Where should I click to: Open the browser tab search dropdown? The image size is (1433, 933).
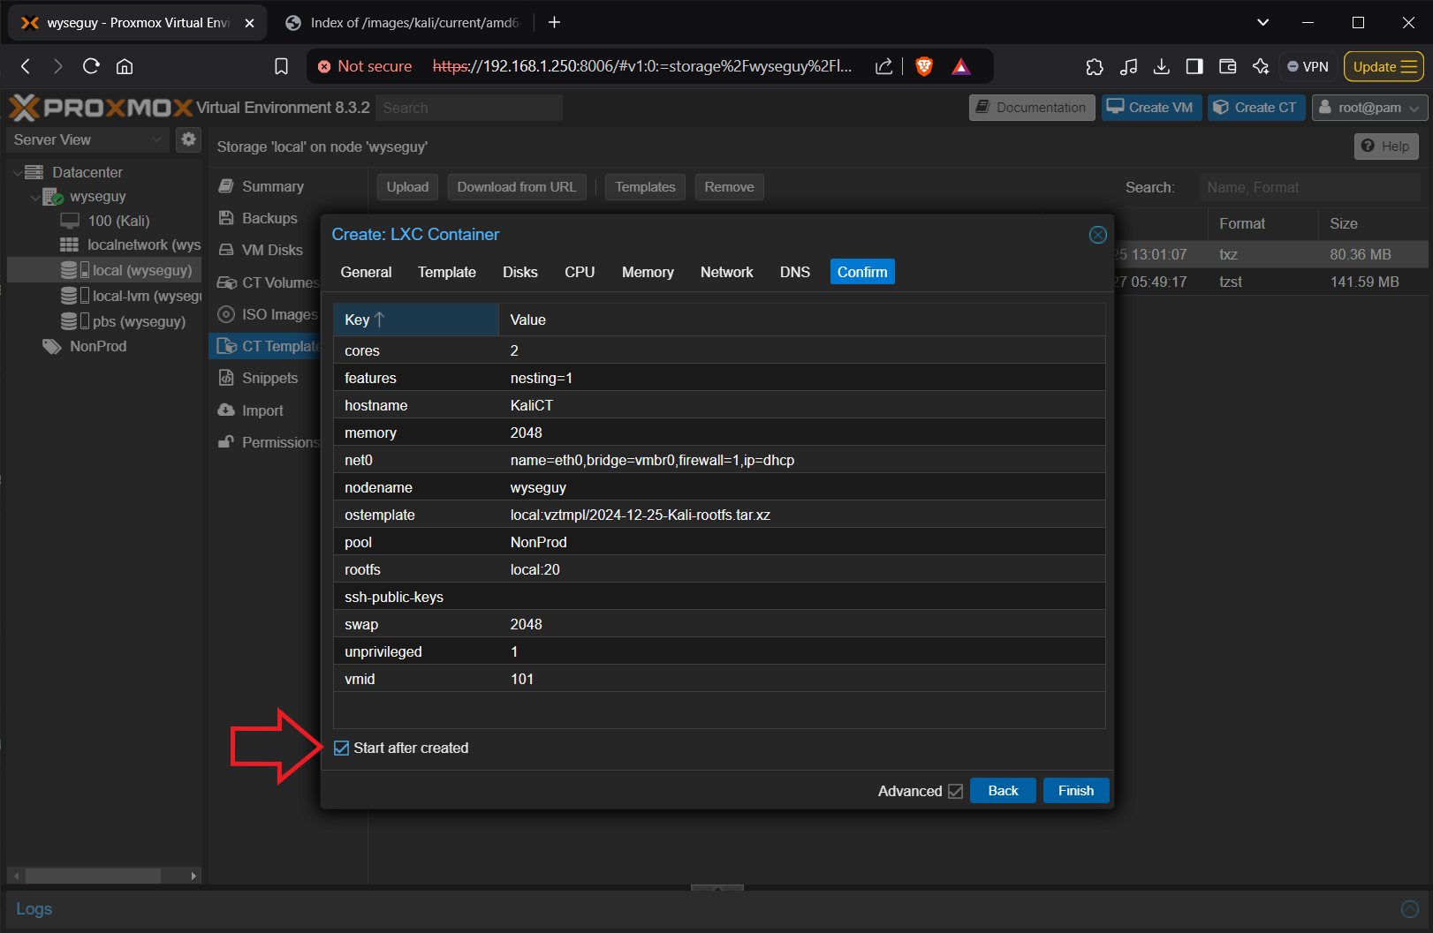pyautogui.click(x=1263, y=22)
